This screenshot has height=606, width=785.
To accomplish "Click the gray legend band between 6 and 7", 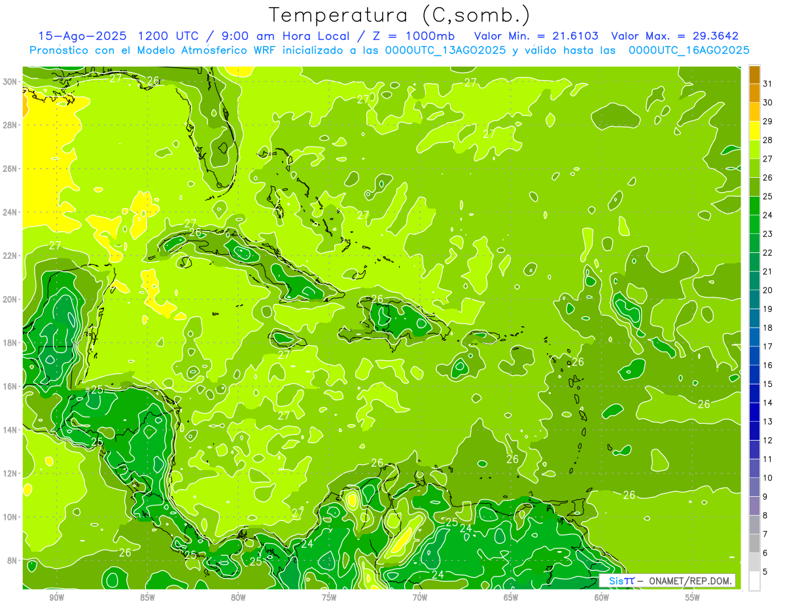I will [x=754, y=543].
